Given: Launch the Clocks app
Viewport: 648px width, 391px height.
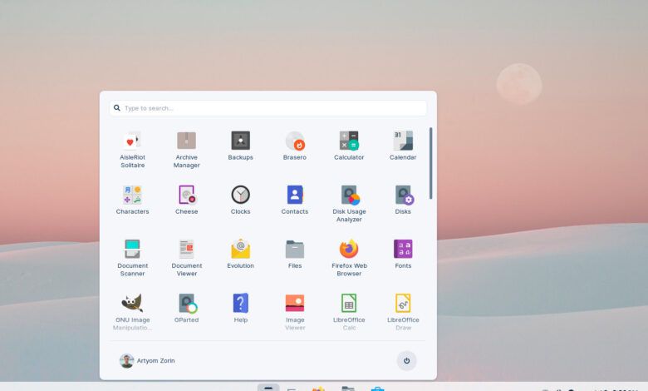Looking at the screenshot, I should pyautogui.click(x=241, y=200).
